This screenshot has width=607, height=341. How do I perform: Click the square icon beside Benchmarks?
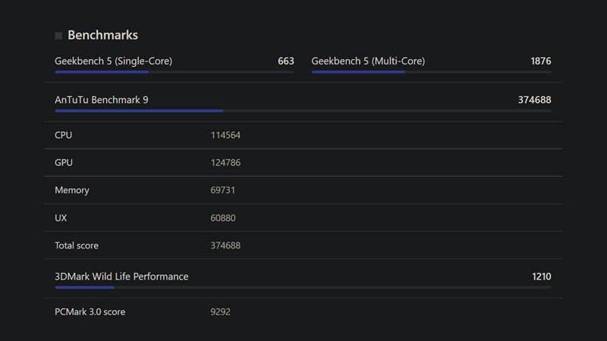pyautogui.click(x=58, y=36)
